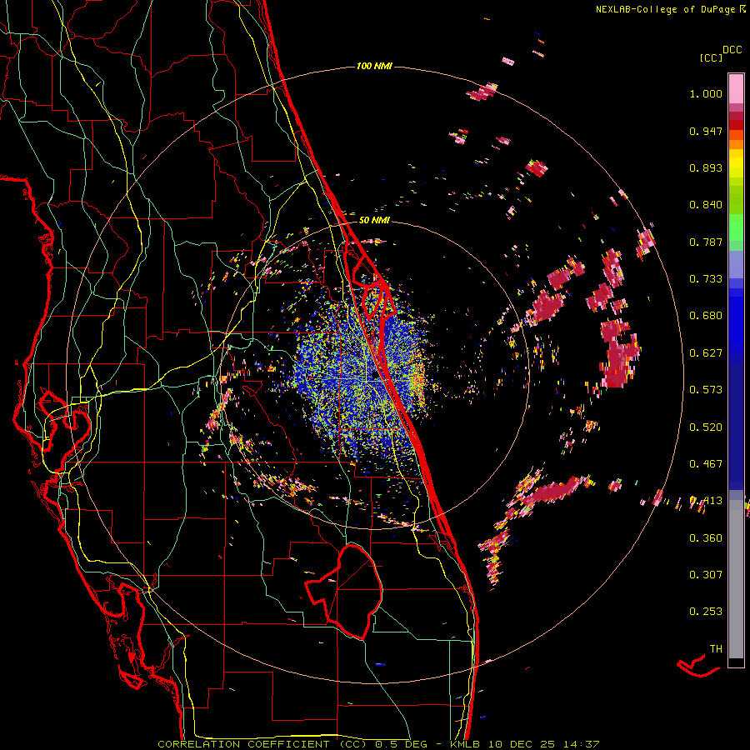This screenshot has height=750, width=750.
Task: Click the 0.467 value on the scale
Action: click(x=706, y=464)
